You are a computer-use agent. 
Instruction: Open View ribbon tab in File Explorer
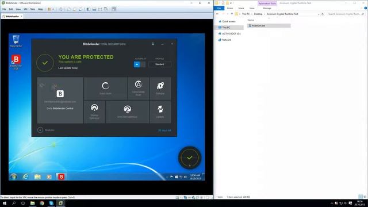[x=252, y=8]
